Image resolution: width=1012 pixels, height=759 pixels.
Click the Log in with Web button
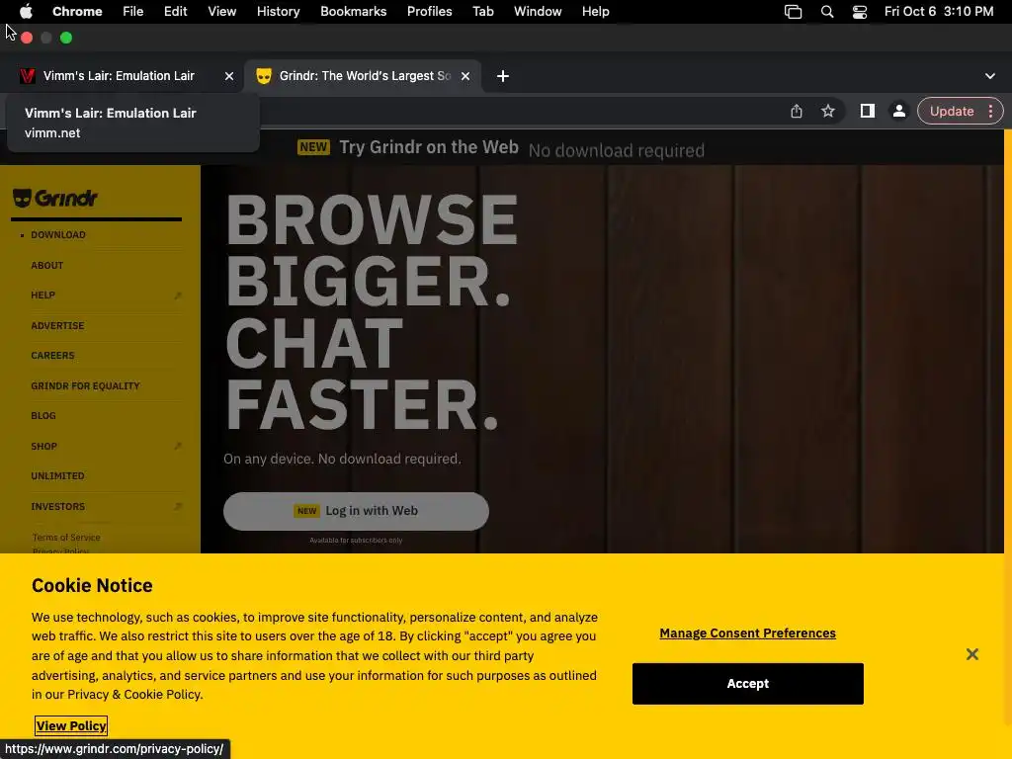356,511
